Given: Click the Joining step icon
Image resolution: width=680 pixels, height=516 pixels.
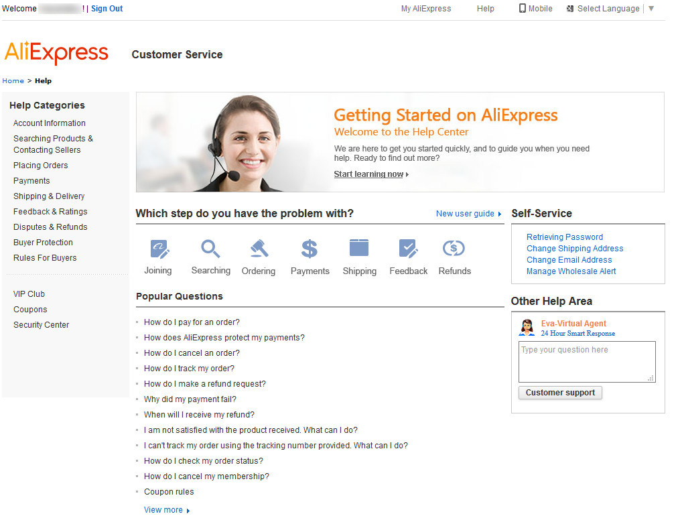Looking at the screenshot, I should (159, 249).
